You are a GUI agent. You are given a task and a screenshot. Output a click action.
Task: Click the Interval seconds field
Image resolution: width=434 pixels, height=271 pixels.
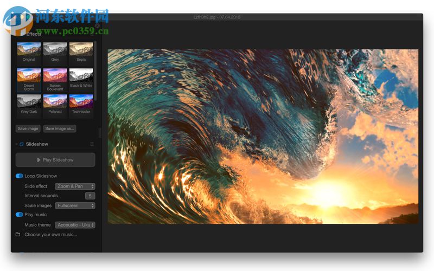(x=90, y=196)
